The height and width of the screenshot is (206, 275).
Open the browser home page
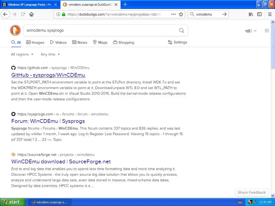pos(31,14)
